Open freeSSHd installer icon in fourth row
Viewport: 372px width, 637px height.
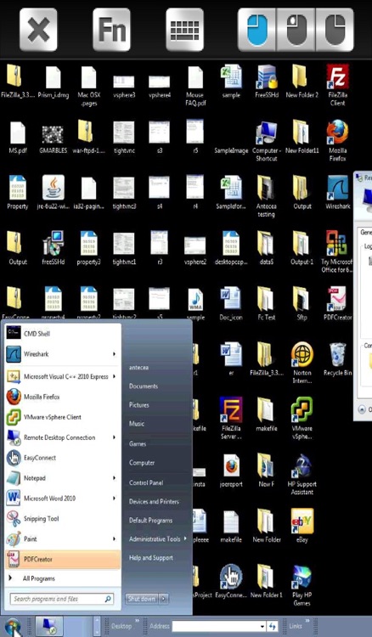coord(54,248)
